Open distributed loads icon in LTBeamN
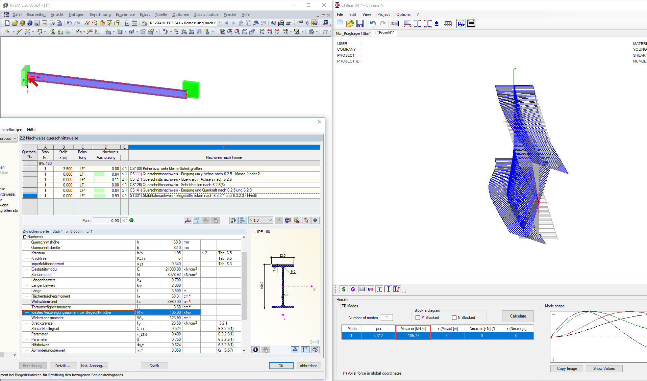The width and height of the screenshot is (647, 381). (x=448, y=24)
